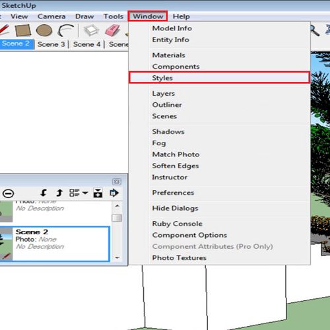
Task: Click Hide Dialogs menu entry
Action: (220, 208)
